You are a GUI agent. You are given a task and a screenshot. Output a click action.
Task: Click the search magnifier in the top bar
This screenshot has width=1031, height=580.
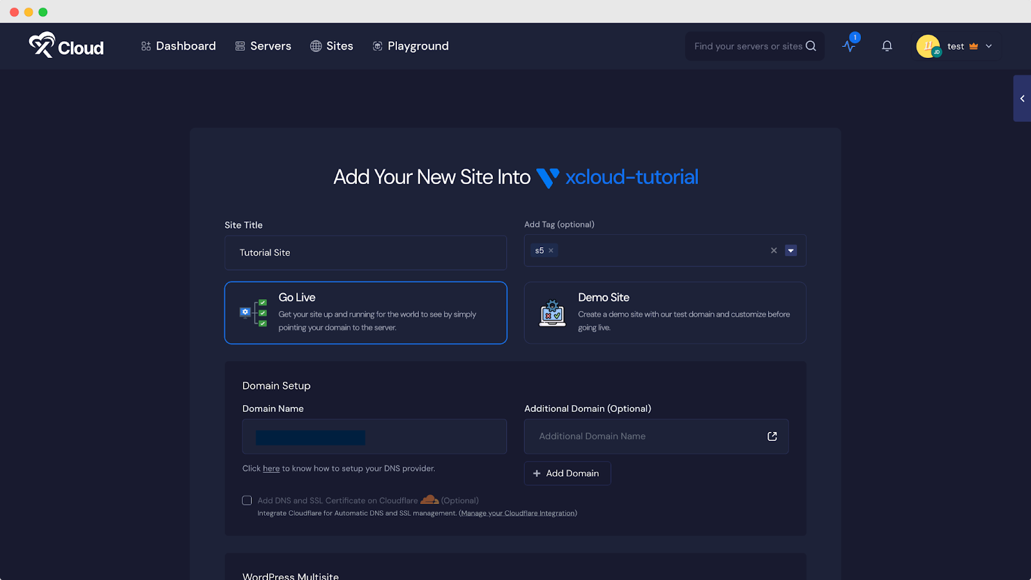[810, 46]
